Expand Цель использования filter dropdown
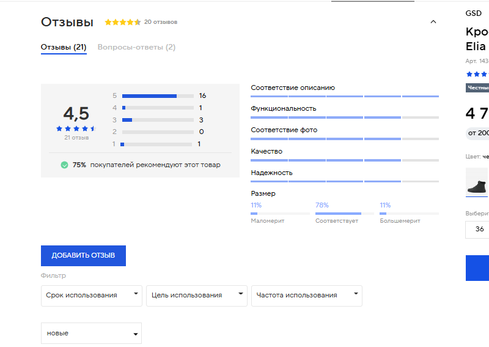Viewport: 489px width, 347px height. point(196,295)
